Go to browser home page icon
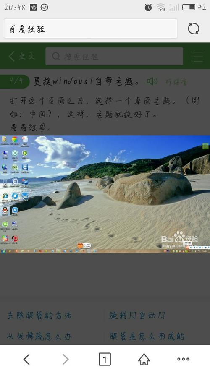210x373 pixels. pos(144,359)
